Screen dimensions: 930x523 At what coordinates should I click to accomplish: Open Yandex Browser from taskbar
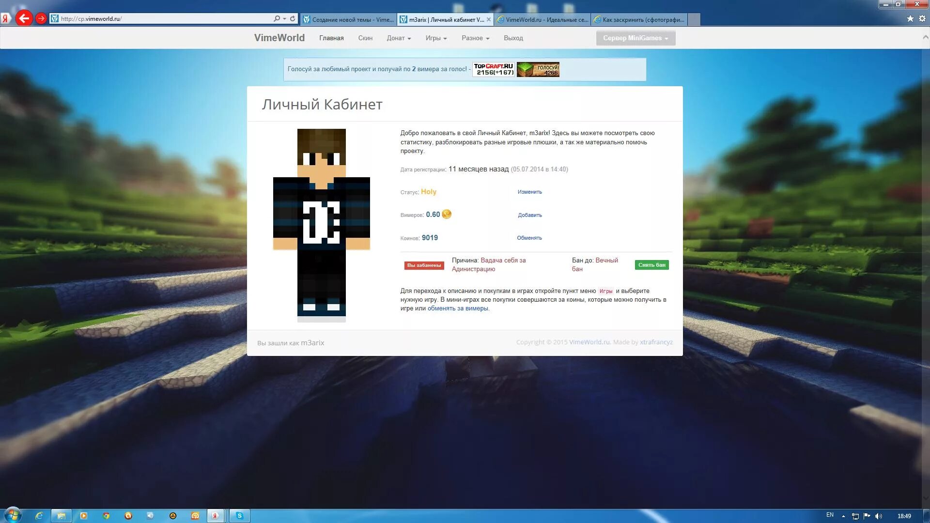coord(216,516)
